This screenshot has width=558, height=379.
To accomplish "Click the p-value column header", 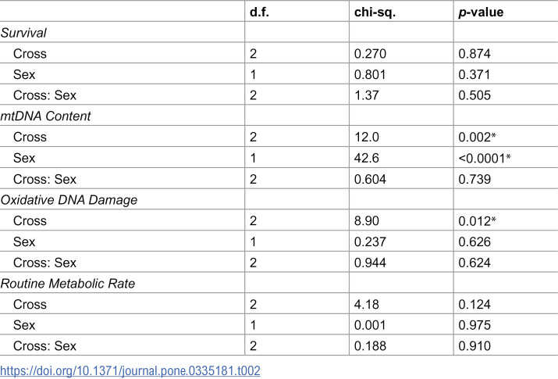I will tap(481, 13).
